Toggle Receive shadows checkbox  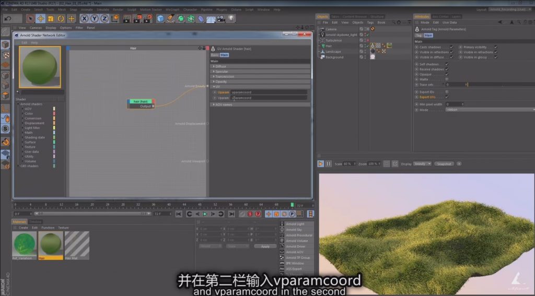coord(447,69)
